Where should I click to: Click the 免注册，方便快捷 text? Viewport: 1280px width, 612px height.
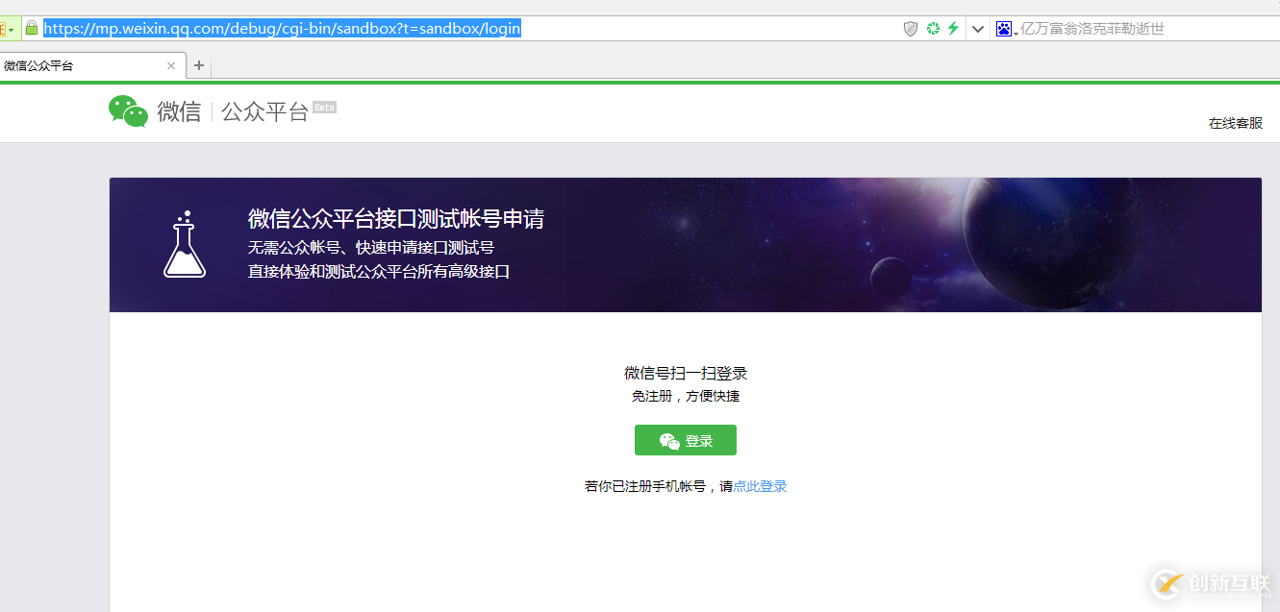pos(686,396)
